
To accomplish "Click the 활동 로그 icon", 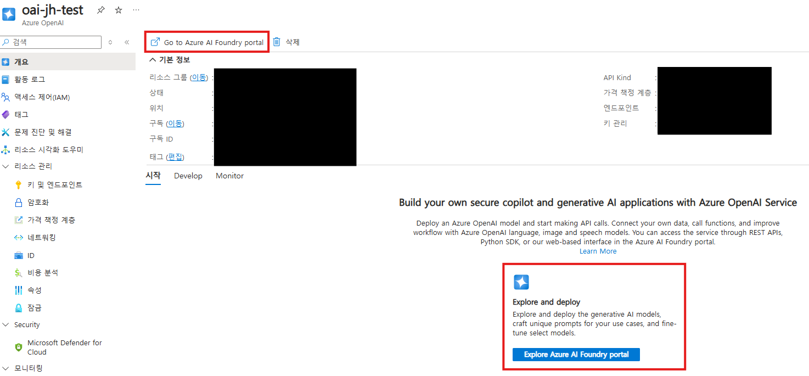I will coord(5,80).
